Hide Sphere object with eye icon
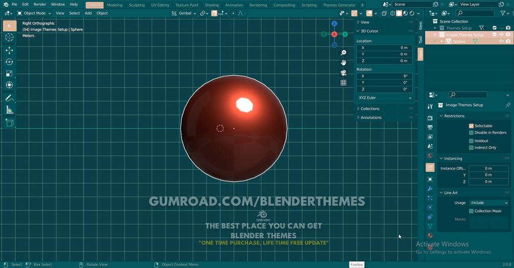514x268 pixels. point(502,41)
